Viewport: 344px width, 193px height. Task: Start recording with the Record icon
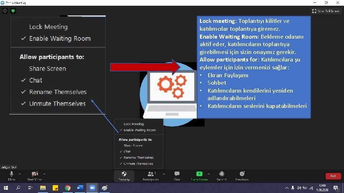pos(221,176)
